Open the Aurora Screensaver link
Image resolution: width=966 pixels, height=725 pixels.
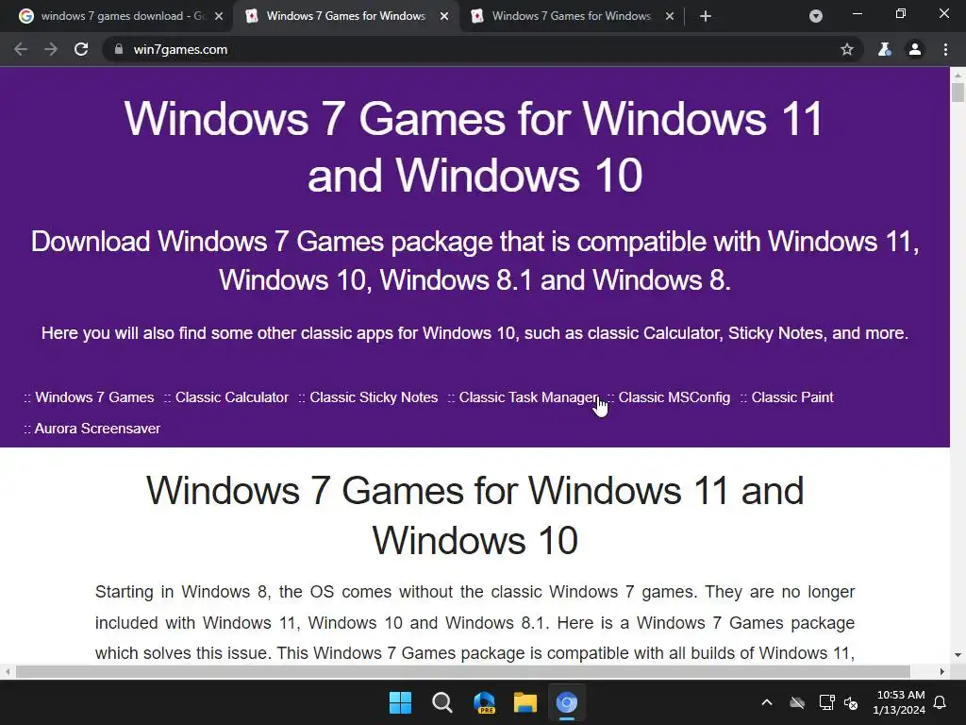[97, 429]
